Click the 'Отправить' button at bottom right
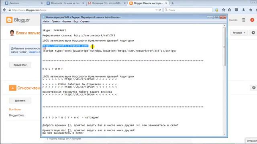The width and height of the screenshot is (257, 144). [252, 141]
